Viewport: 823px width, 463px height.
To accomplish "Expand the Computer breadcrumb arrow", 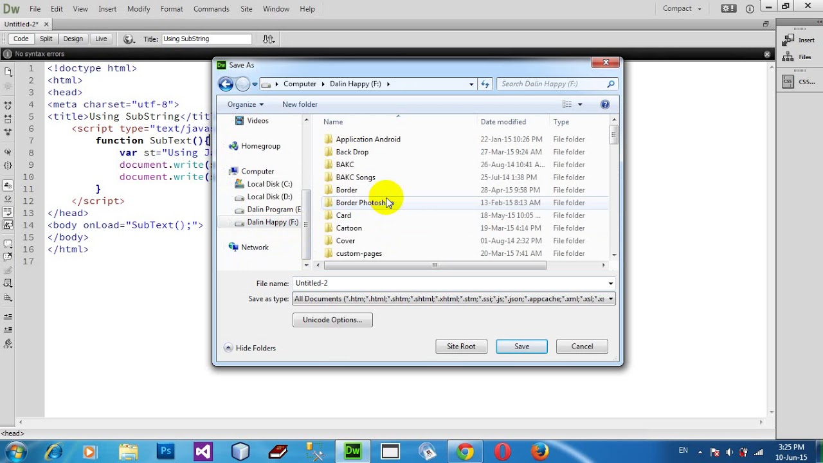I will coord(323,84).
